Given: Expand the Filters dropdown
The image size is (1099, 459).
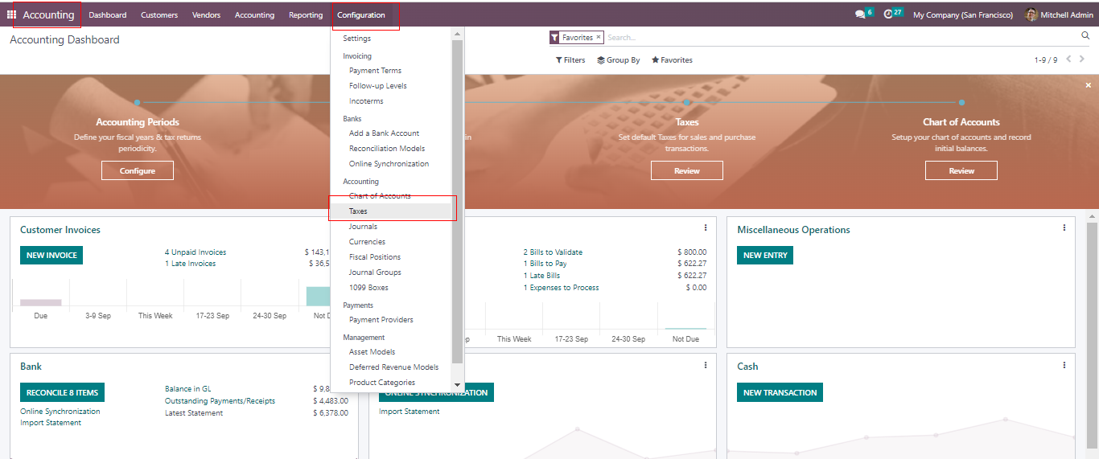Looking at the screenshot, I should (x=570, y=60).
